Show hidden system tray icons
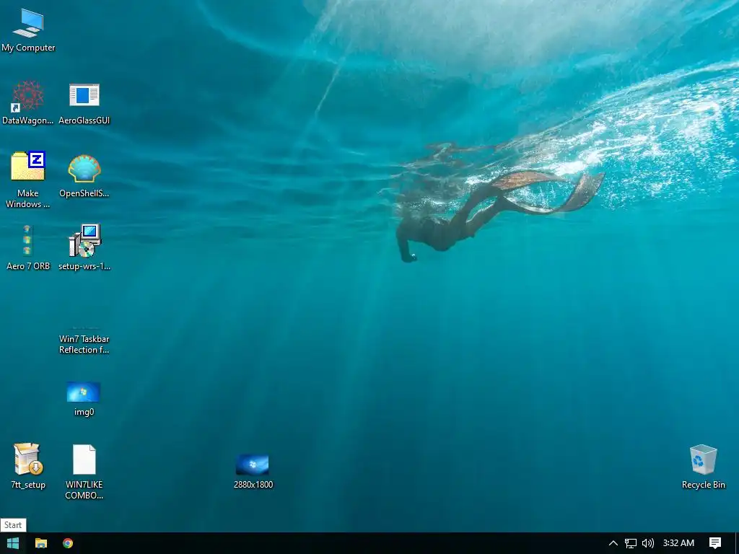 click(613, 543)
